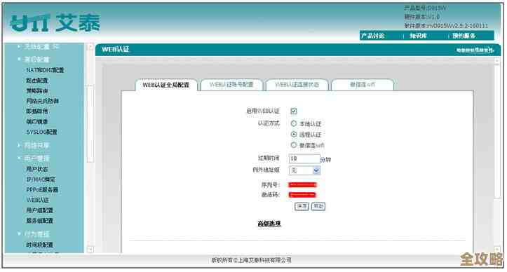Click the link at right of WEB认证 title bar

click(475, 50)
